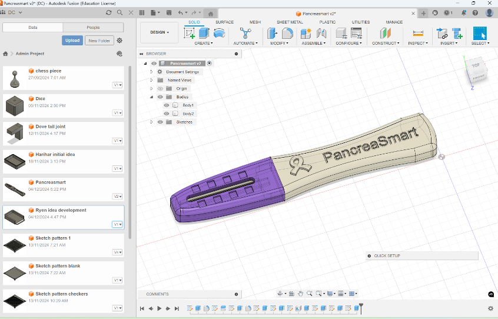Select the Extrude tool icon
Screen dimensions: 498x319
(204, 34)
